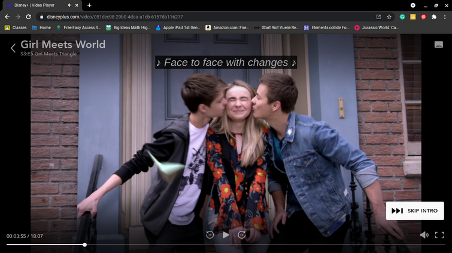452x253 pixels.
Task: Open the Grammarly extension
Action: click(402, 17)
